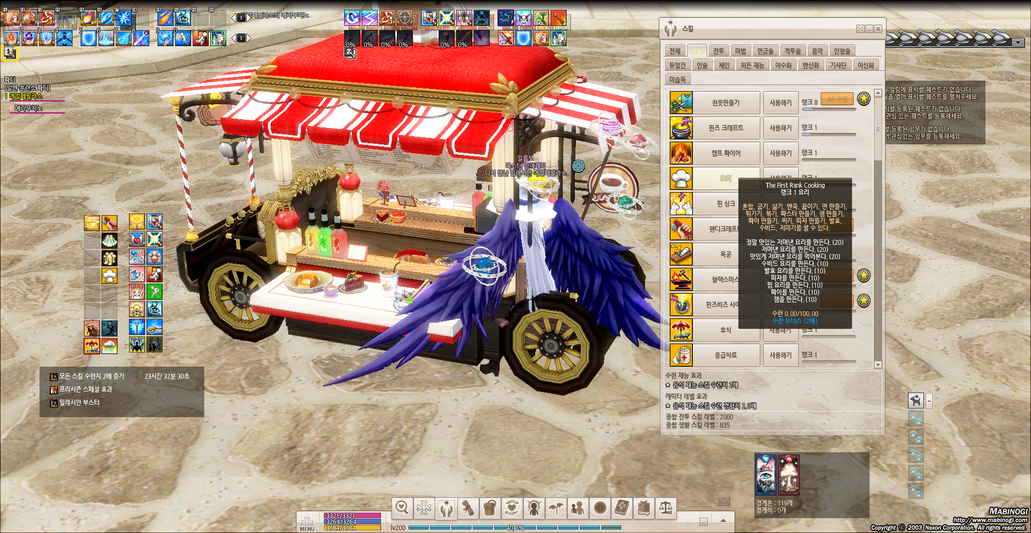
Task: Switch to the 음악 skill tab
Action: (817, 51)
